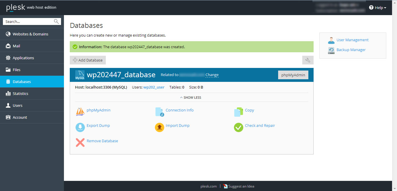Open the Connection Info link

[180, 110]
